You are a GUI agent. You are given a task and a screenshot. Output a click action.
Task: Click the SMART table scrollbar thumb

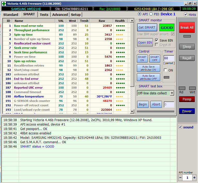[x=132, y=55]
